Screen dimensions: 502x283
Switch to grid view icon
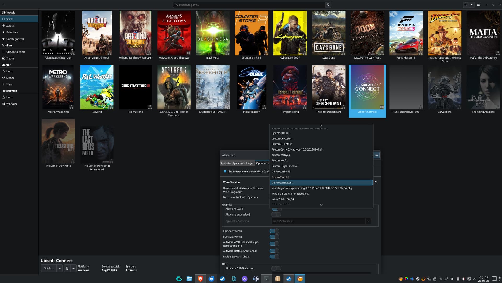(466, 5)
